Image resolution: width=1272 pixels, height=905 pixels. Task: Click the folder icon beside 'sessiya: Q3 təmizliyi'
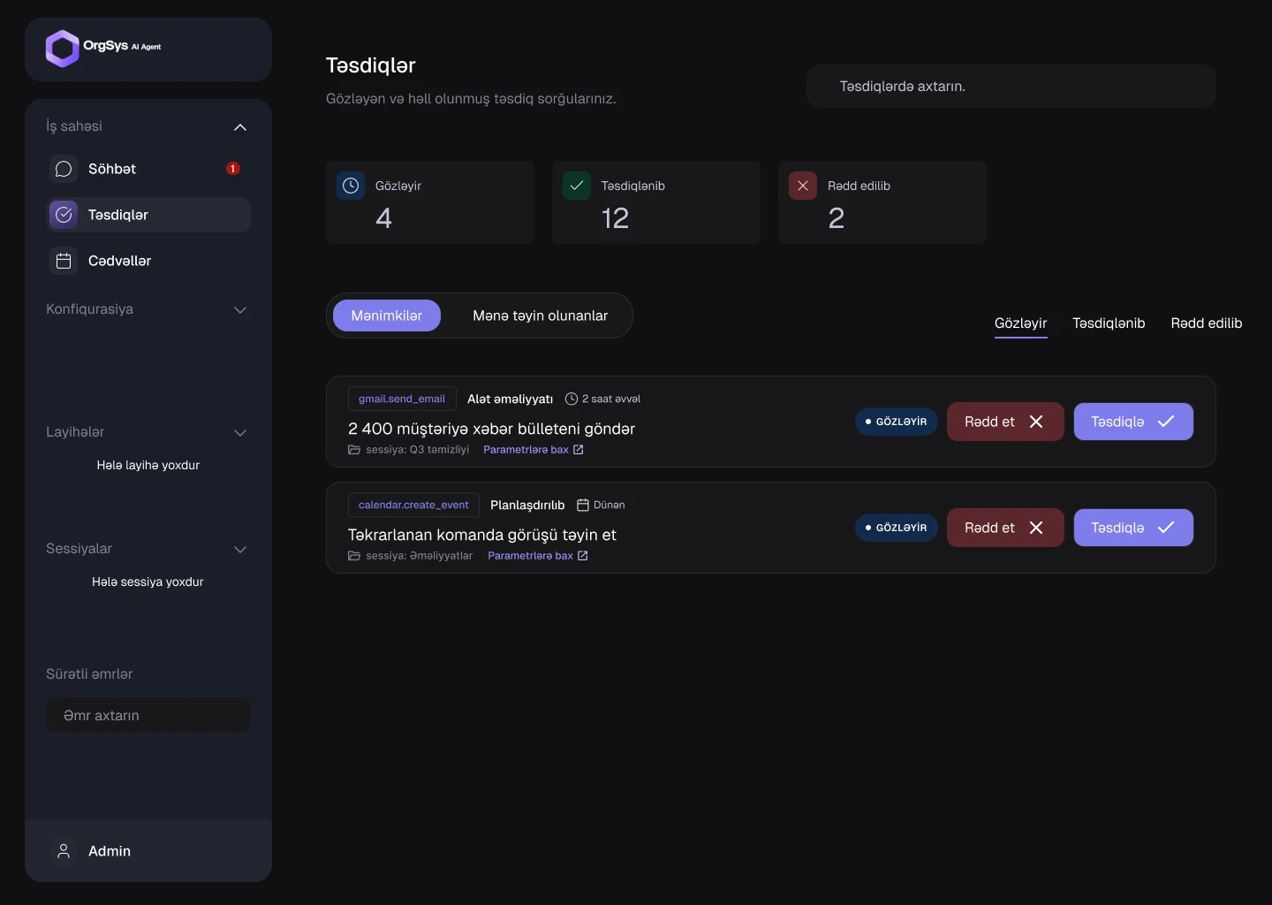point(354,450)
